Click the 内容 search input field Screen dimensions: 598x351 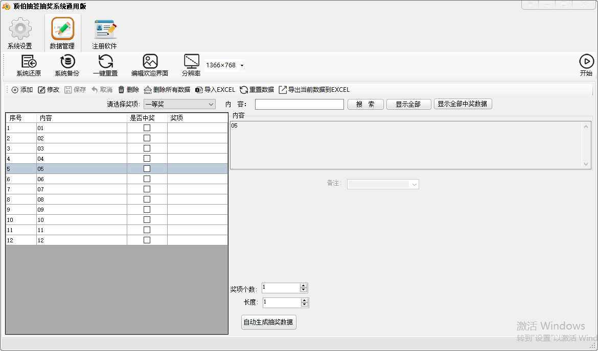coord(299,105)
